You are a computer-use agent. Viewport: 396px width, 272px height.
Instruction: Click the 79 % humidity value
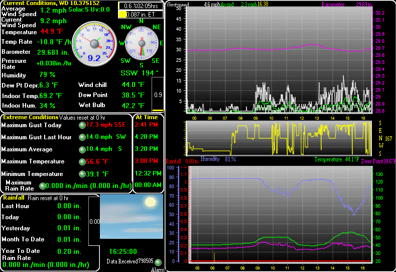[x=47, y=74]
